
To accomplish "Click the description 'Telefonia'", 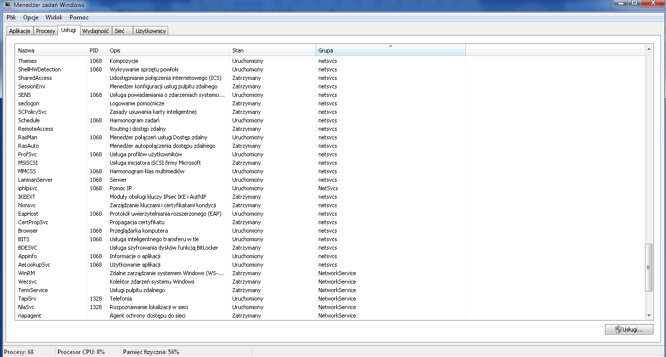I will [121, 299].
